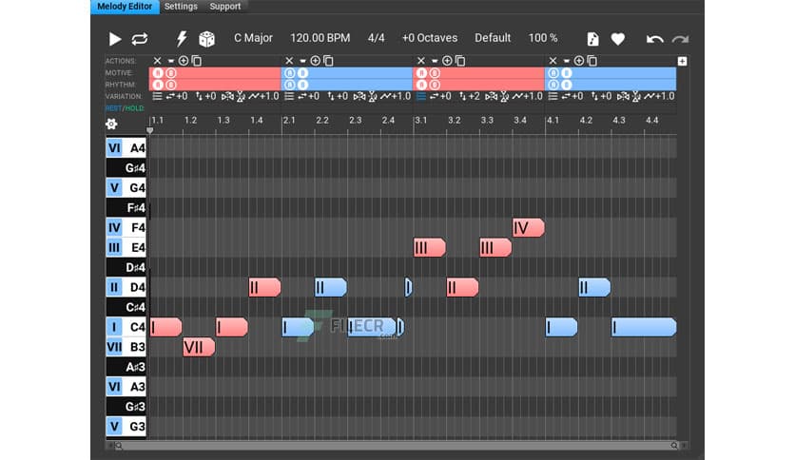Screen dimensions: 795x460
Task: Click bar 1 circled plus icon
Action: point(184,61)
